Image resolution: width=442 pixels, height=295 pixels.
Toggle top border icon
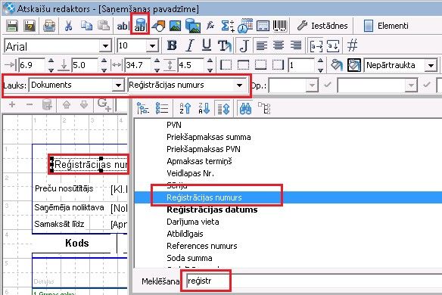coord(243,65)
